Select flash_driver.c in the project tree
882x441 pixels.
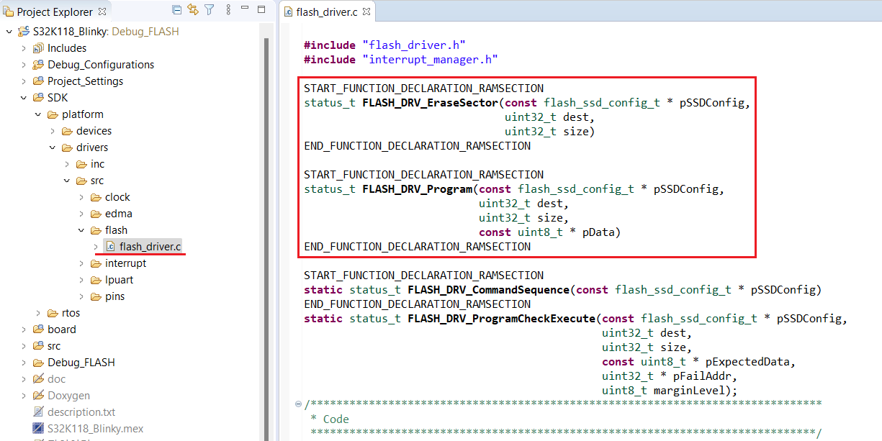point(150,247)
